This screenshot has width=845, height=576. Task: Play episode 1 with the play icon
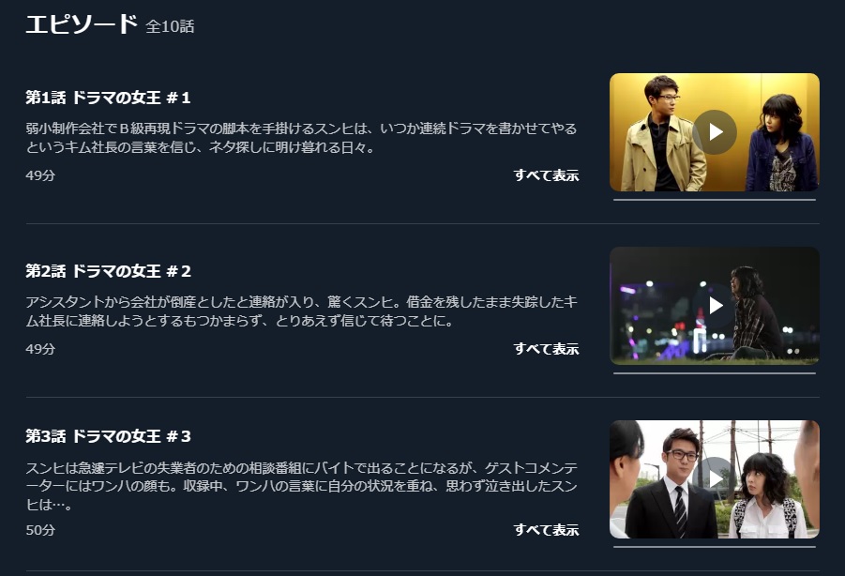tap(715, 132)
